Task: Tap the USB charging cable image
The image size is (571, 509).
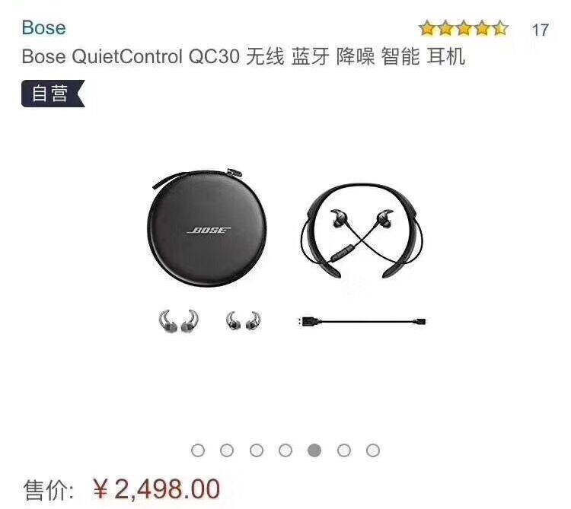Action: point(362,322)
